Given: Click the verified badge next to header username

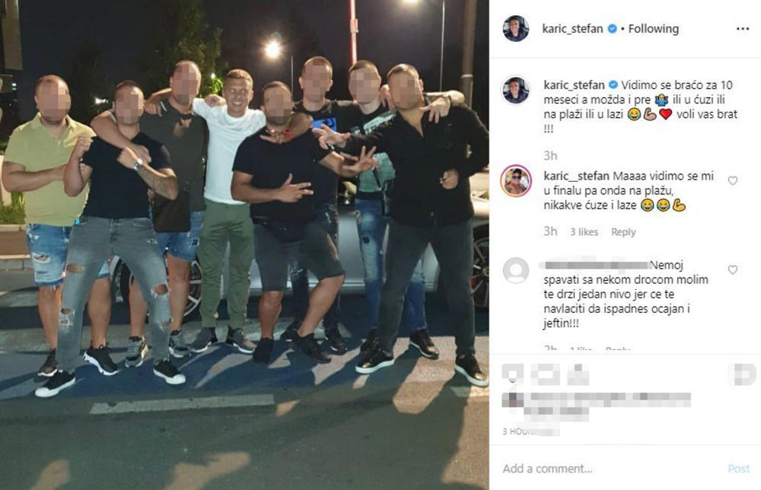Looking at the screenshot, I should coord(612,29).
